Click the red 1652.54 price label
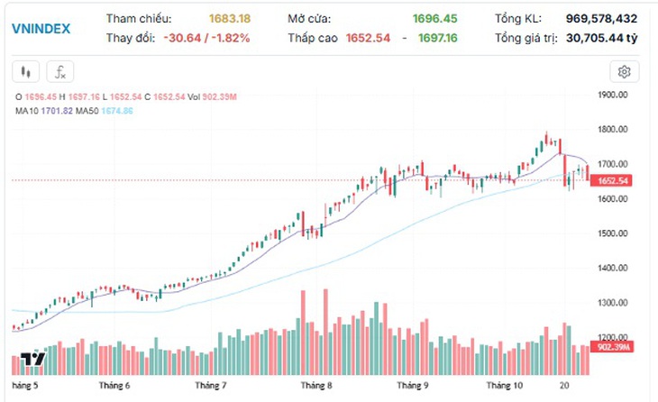Screen dimensions: 658x402 point(613,181)
